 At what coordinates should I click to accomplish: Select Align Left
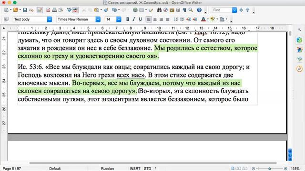click(x=149, y=19)
